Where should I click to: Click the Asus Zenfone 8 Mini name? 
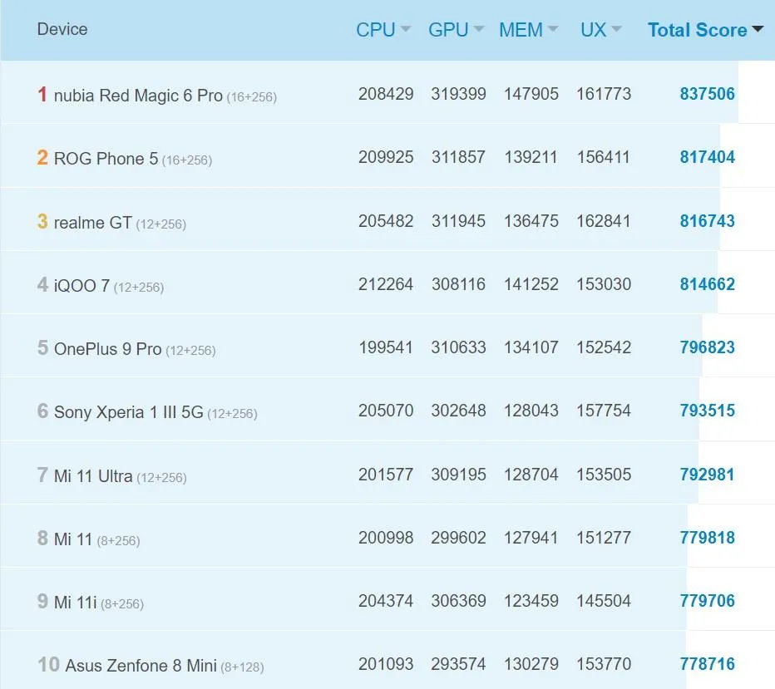[141, 666]
